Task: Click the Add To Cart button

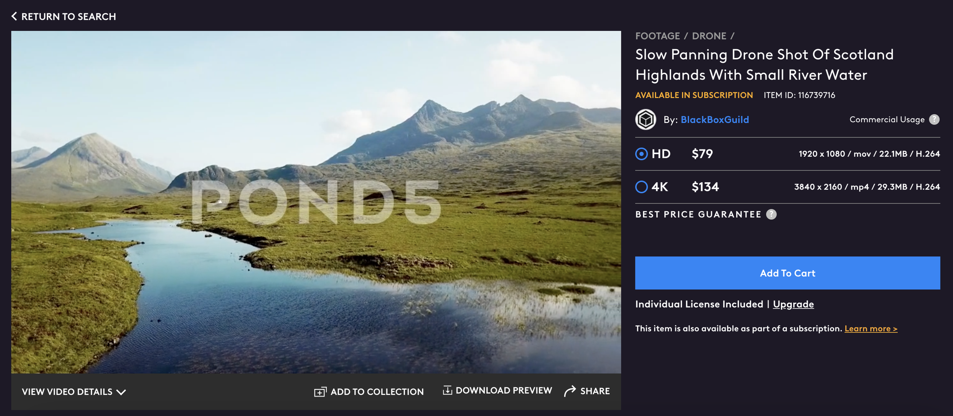Action: coord(787,273)
